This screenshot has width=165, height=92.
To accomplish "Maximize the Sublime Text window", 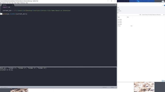I will click(111, 1).
